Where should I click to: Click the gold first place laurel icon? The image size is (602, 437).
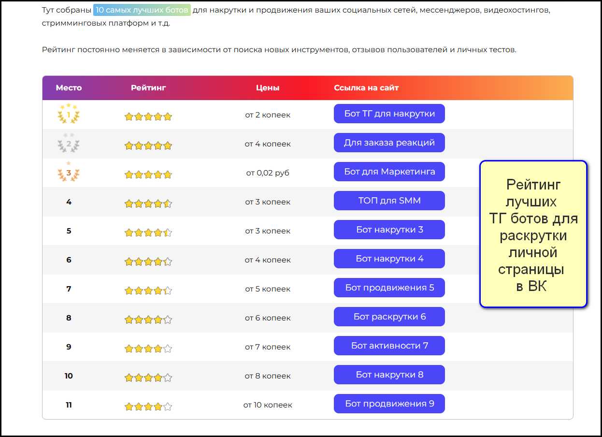(69, 114)
